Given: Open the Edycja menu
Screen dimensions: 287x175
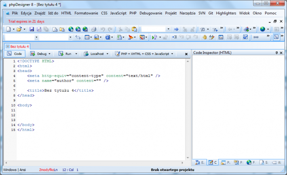Looking at the screenshot, I should pyautogui.click(x=26, y=13).
